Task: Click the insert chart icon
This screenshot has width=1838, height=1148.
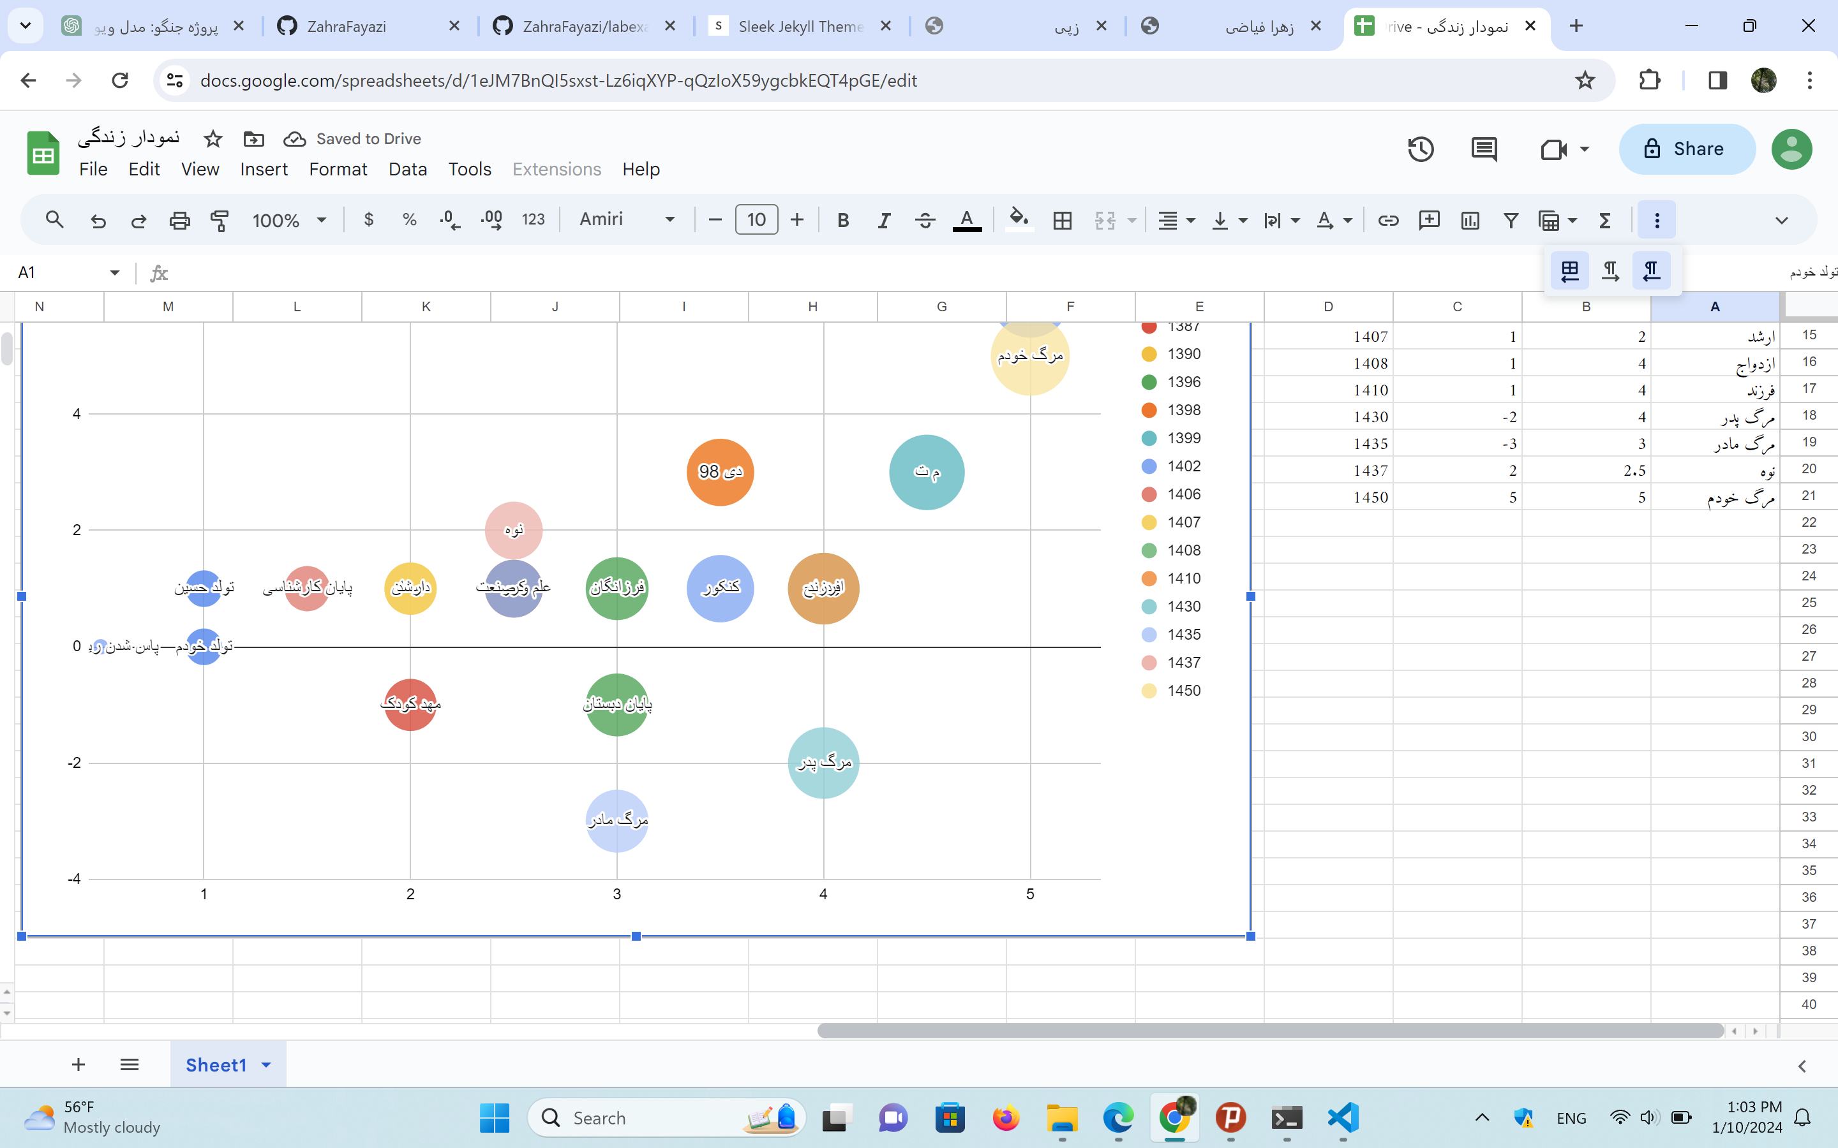Action: tap(1470, 220)
